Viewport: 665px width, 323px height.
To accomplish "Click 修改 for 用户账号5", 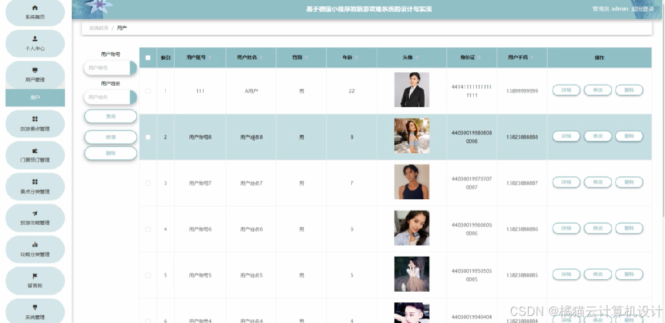I will [597, 274].
